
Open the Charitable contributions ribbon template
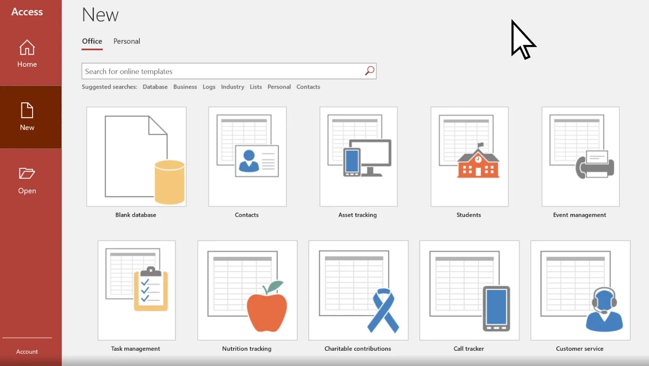point(359,291)
